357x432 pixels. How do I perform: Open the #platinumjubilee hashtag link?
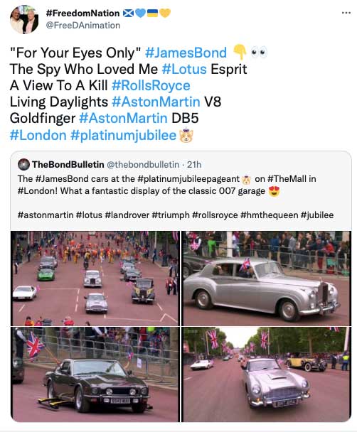123,135
